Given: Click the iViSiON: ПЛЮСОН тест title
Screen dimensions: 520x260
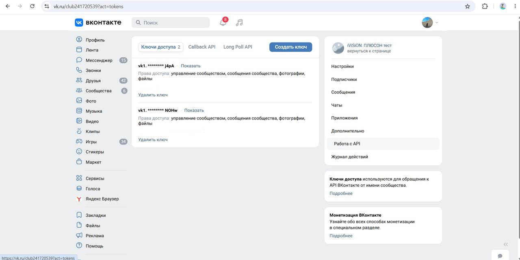Looking at the screenshot, I should [x=369, y=45].
